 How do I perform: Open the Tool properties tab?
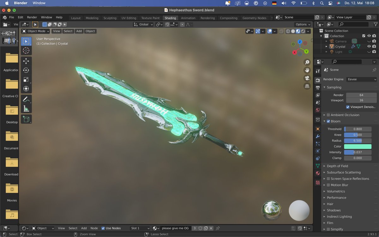318,71
